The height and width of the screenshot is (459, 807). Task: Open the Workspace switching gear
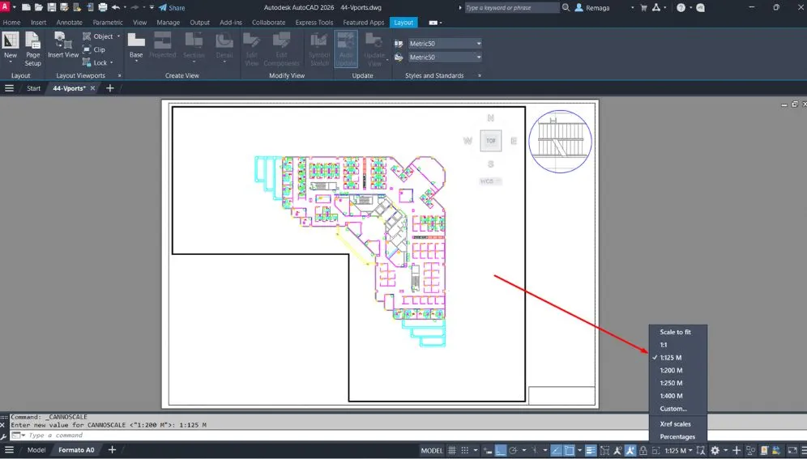point(715,450)
